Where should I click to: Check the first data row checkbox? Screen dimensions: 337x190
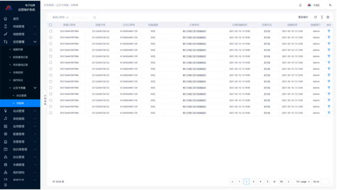coord(51,31)
